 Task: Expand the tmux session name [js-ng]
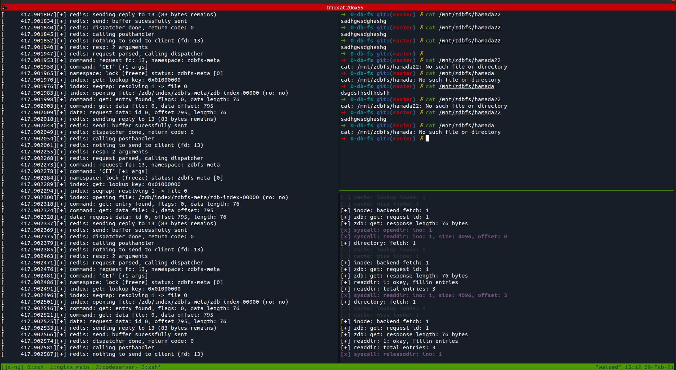coord(12,367)
